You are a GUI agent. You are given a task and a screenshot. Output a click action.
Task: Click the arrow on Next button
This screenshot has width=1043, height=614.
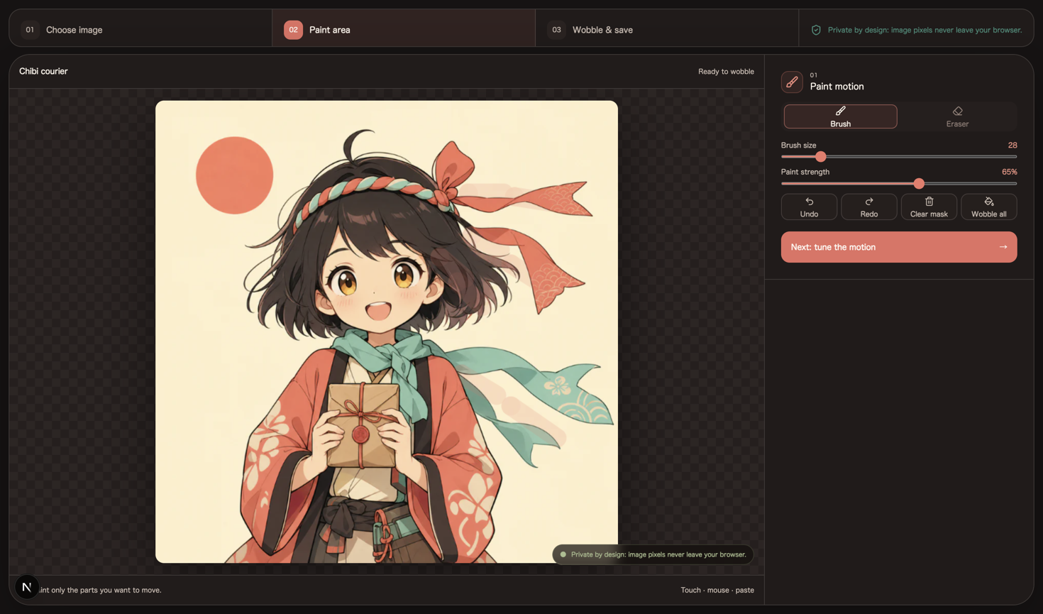(x=1003, y=247)
